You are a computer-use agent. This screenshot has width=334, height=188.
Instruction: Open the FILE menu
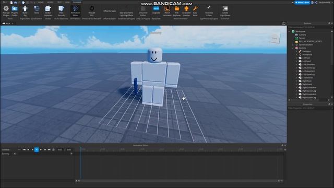pyautogui.click(x=5, y=2)
